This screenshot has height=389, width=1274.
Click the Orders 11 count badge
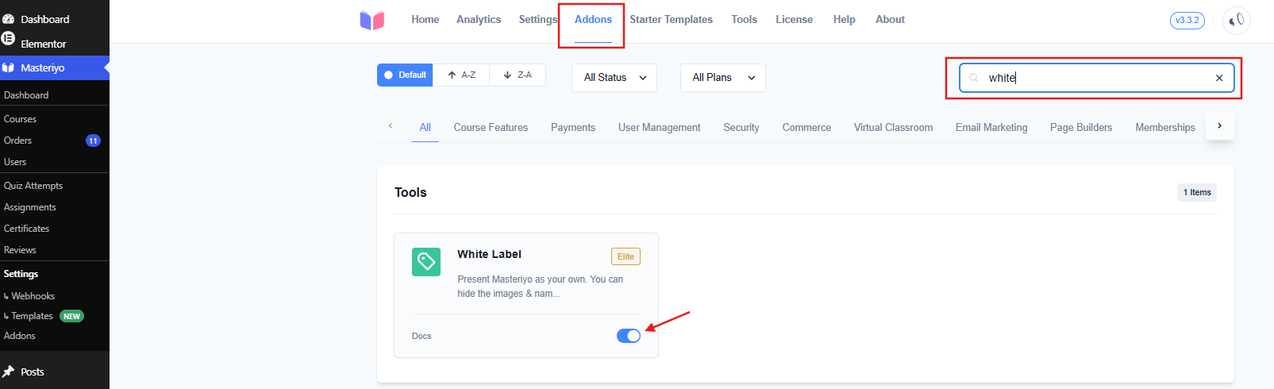tap(93, 141)
